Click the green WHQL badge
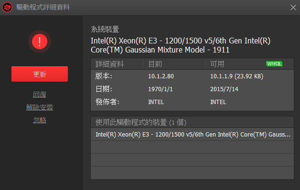Image resolution: width=300 pixels, height=190 pixels. tap(274, 64)
